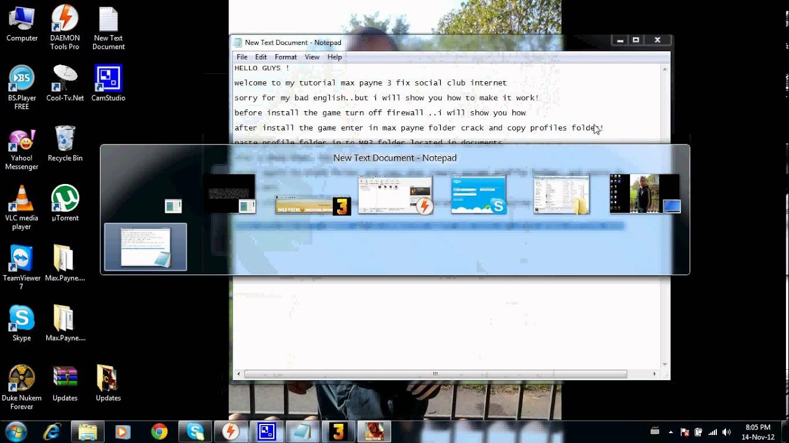Open Notepad View menu
Image resolution: width=789 pixels, height=443 pixels.
click(x=312, y=57)
